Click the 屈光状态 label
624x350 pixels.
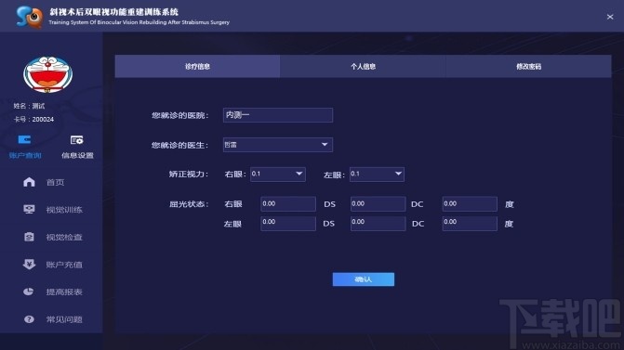(x=189, y=204)
